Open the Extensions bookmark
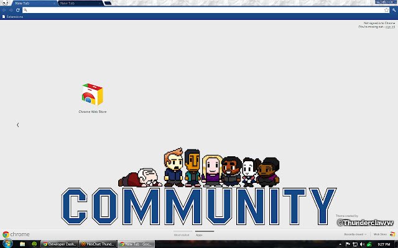The image size is (398, 248). [x=12, y=17]
